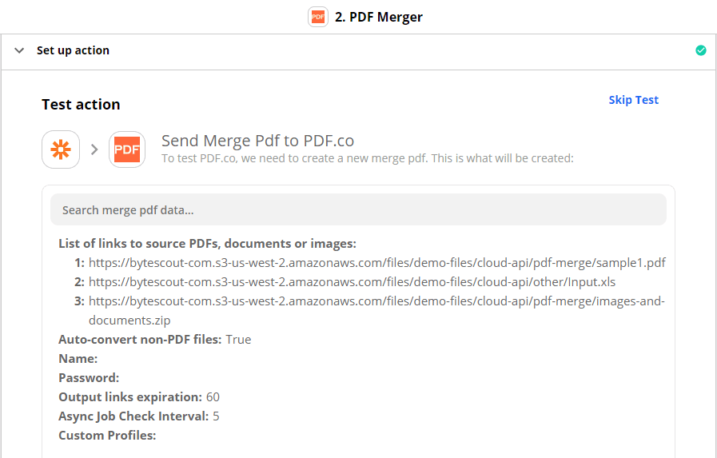Image resolution: width=717 pixels, height=458 pixels.
Task: Select the sample1.pdf source link
Action: pyautogui.click(x=376, y=262)
